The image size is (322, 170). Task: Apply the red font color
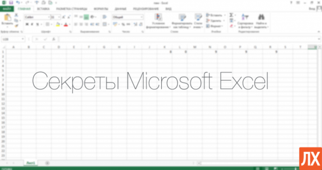pos(66,25)
